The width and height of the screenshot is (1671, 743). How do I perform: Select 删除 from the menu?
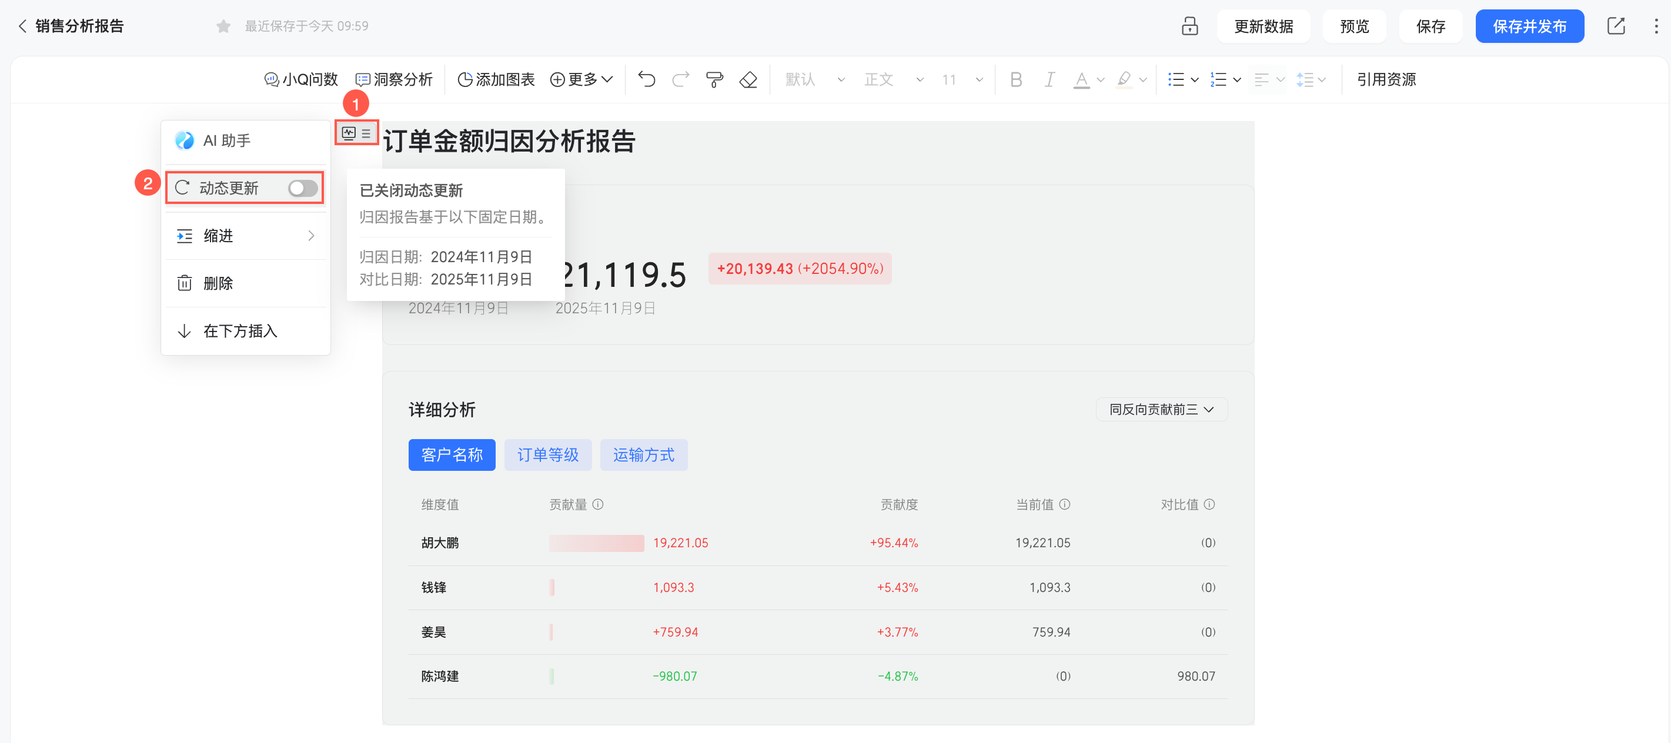218,283
